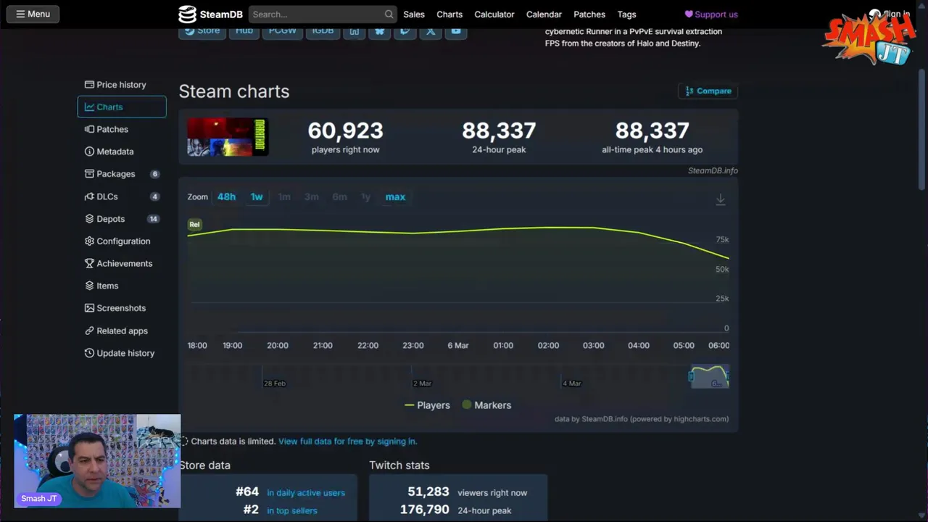Open the Tags nav link

(627, 14)
